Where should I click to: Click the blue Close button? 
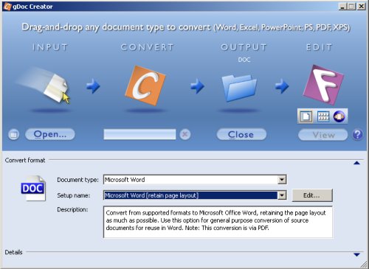241,135
